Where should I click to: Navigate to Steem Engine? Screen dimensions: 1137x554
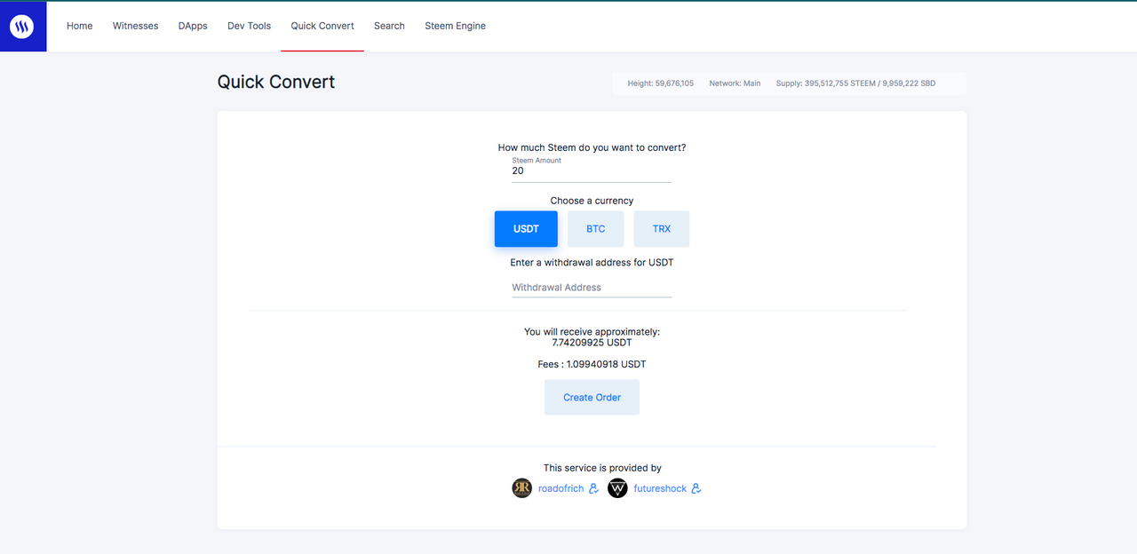tap(455, 26)
